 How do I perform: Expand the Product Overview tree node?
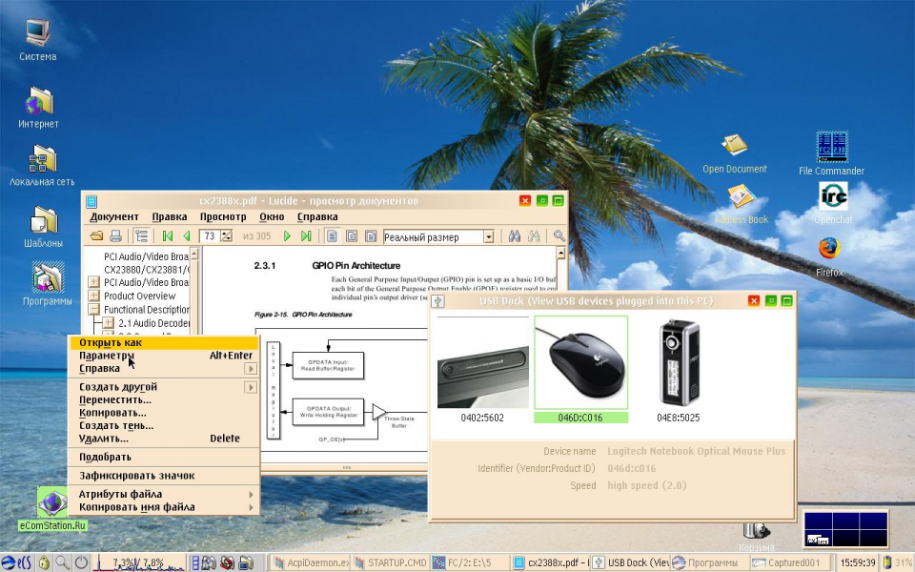pyautogui.click(x=94, y=296)
